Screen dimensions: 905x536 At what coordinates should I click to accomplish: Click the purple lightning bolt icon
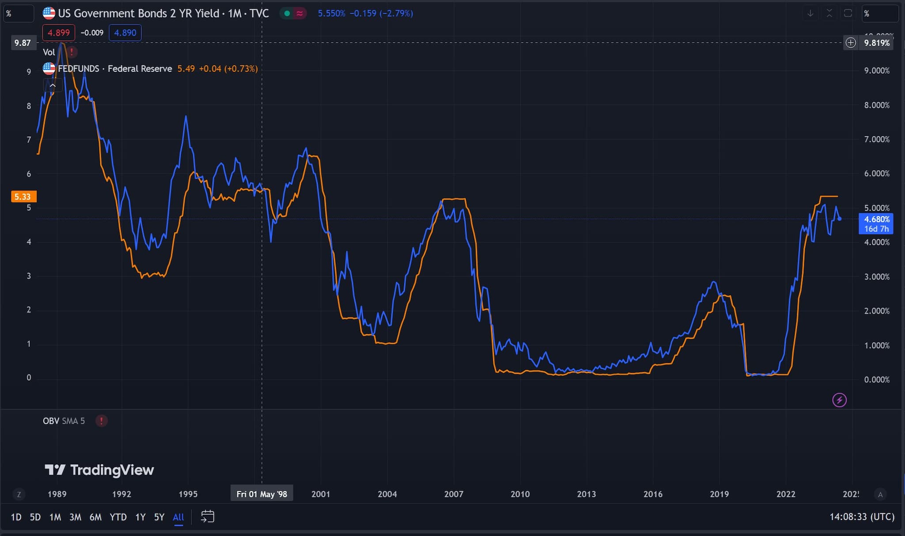(839, 400)
